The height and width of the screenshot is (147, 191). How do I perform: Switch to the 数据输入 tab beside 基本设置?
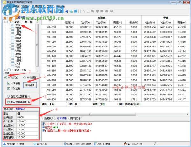[x=20, y=109]
